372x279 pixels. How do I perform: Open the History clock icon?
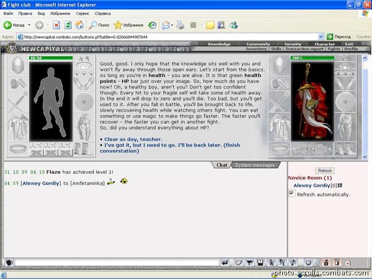152,25
